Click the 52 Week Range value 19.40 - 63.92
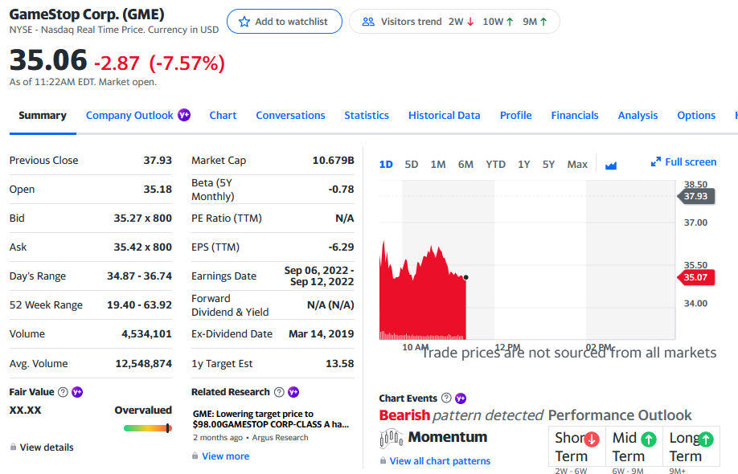The image size is (738, 474). (139, 304)
